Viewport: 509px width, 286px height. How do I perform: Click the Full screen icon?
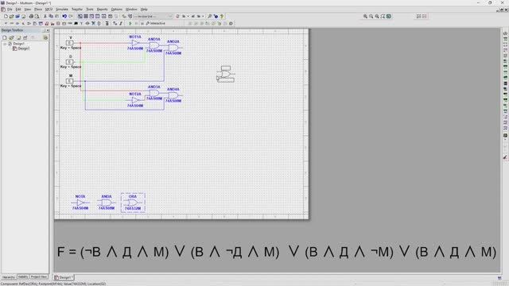[x=389, y=16]
